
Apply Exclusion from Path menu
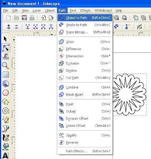point(85,63)
